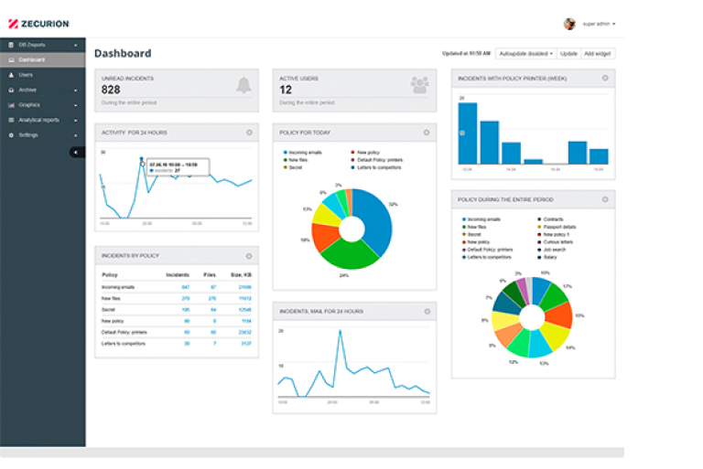The height and width of the screenshot is (469, 703).
Task: Click the Analytical reports table icon
Action: click(11, 120)
